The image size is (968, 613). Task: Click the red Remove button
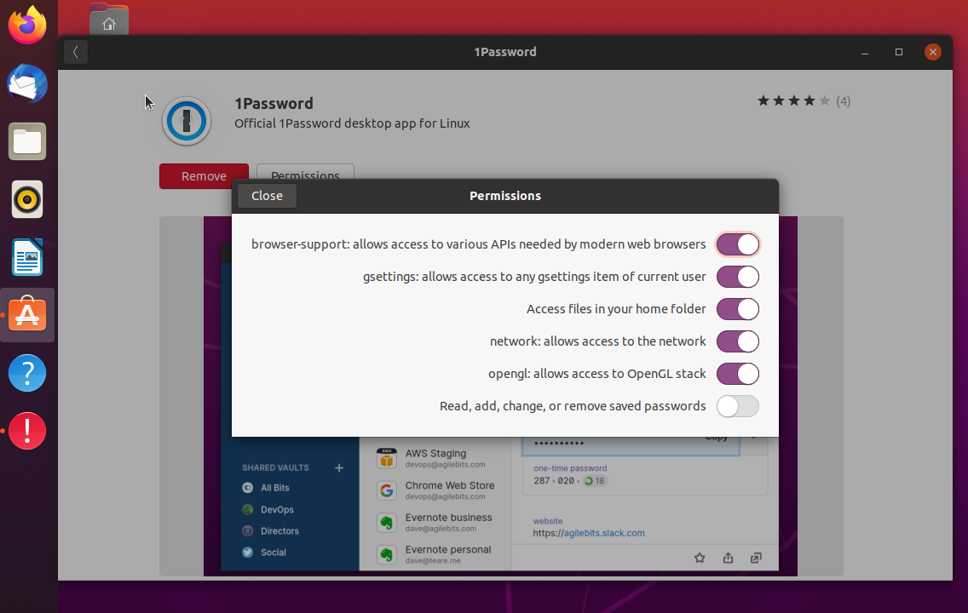pos(204,175)
